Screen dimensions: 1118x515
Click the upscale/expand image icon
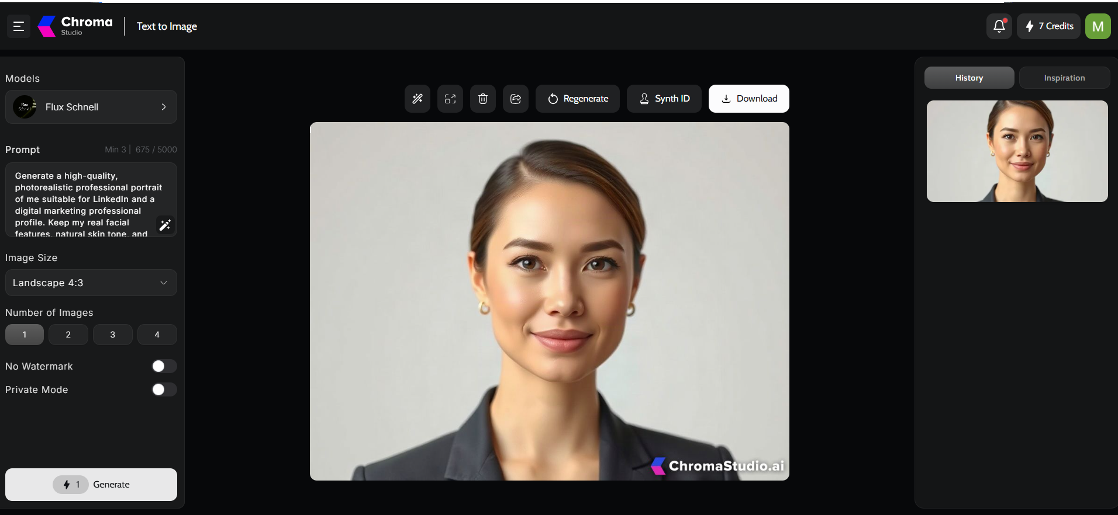(450, 99)
